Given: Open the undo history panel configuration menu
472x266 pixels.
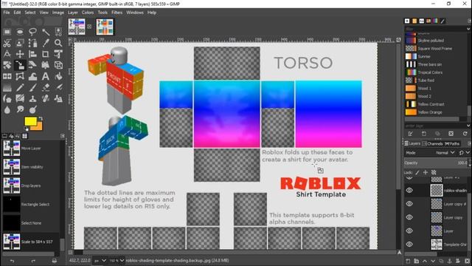Looking at the screenshot, I should [62, 136].
